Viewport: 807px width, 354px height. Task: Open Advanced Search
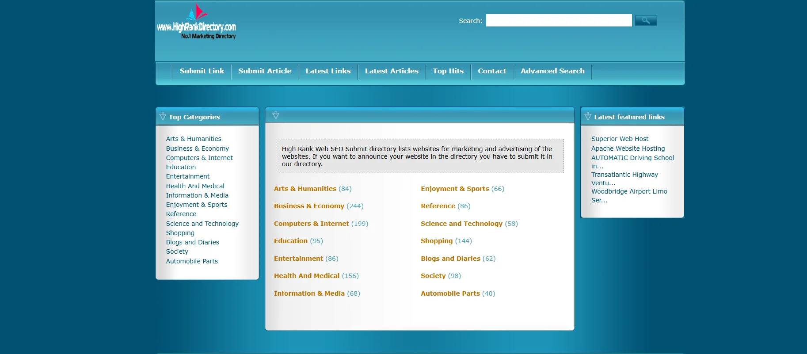click(552, 71)
